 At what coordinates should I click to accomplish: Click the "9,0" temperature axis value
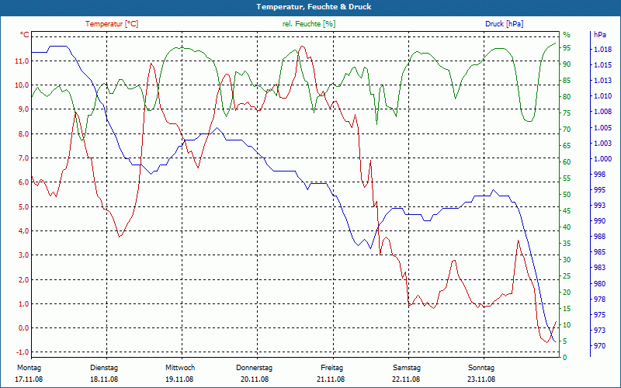pos(23,109)
